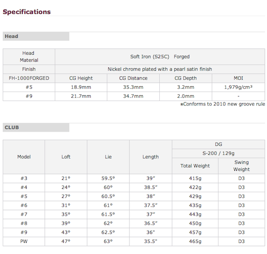This screenshot has height=254, width=267.
Task: Click the 24° loft value
Action: (x=66, y=187)
